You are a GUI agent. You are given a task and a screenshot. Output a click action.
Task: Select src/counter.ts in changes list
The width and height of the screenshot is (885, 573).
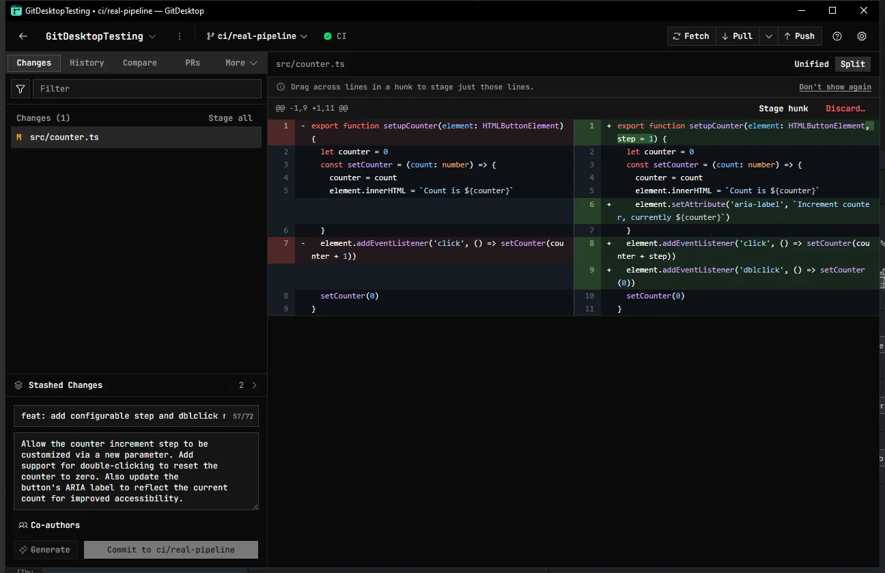136,137
